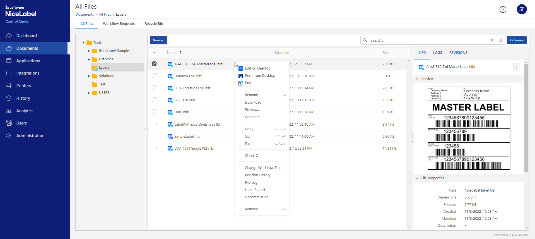Open Administration settings in sidebar
Image resolution: width=535 pixels, height=239 pixels.
[x=30, y=136]
